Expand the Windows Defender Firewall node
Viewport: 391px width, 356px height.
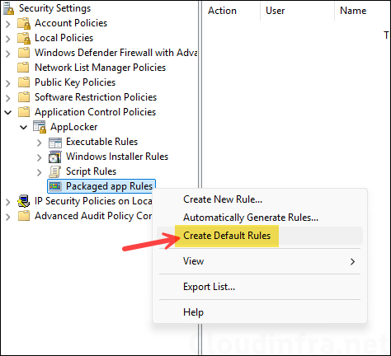(8, 54)
